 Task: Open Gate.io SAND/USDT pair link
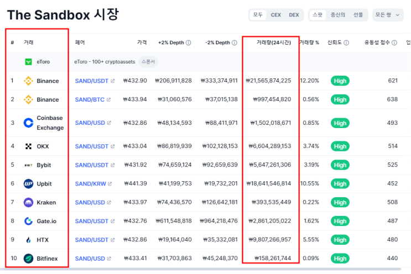click(x=91, y=221)
